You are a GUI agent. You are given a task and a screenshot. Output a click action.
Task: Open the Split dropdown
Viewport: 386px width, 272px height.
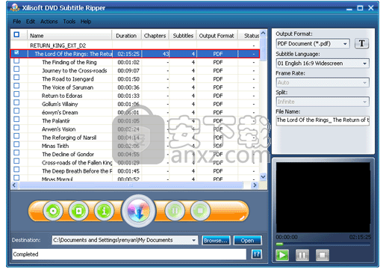[364, 102]
